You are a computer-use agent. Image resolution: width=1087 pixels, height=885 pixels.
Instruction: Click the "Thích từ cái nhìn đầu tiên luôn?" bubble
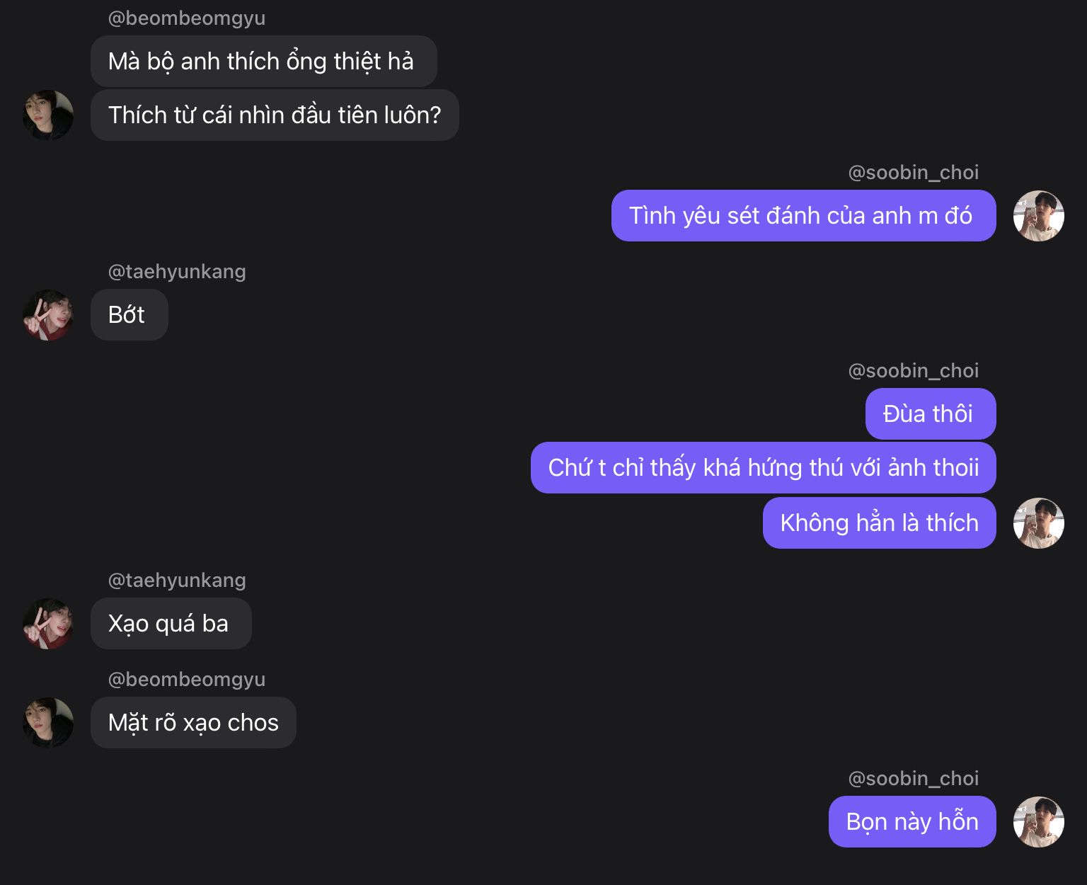point(275,115)
